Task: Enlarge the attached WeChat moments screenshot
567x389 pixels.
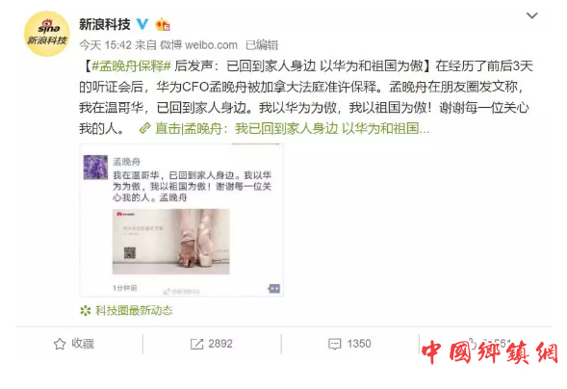Action: click(x=182, y=220)
